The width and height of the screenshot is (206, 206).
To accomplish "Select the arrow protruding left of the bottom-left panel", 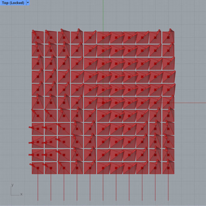I will (31, 164).
